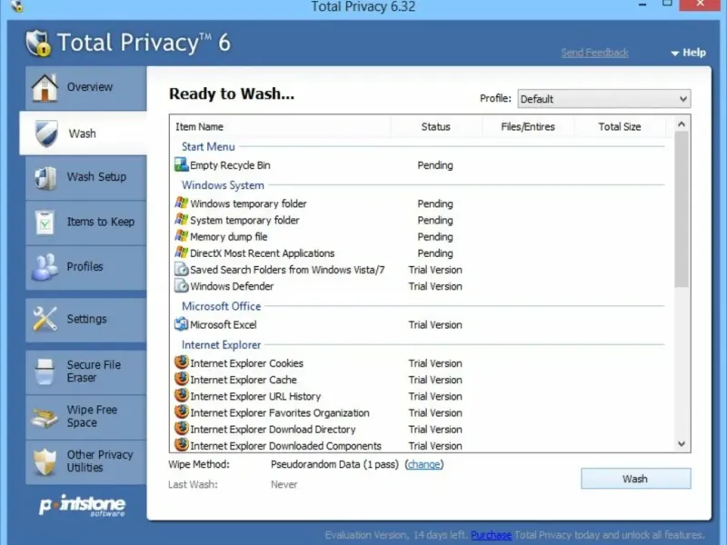The image size is (727, 545).
Task: Click the Windows temporary folder flag icon
Action: point(181,203)
